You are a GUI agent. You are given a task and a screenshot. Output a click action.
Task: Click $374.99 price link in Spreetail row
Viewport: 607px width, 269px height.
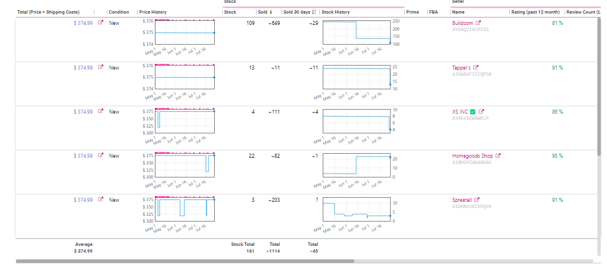[x=83, y=199]
